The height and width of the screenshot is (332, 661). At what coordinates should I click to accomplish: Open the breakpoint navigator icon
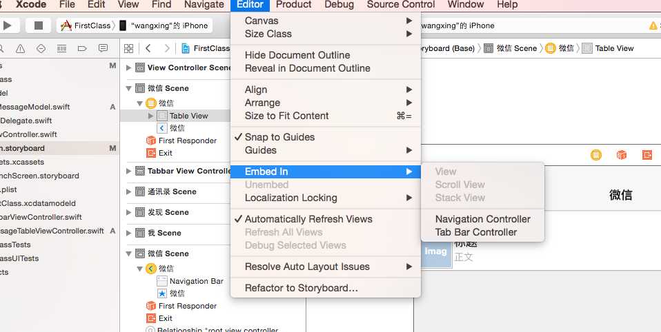pyautogui.click(x=82, y=49)
